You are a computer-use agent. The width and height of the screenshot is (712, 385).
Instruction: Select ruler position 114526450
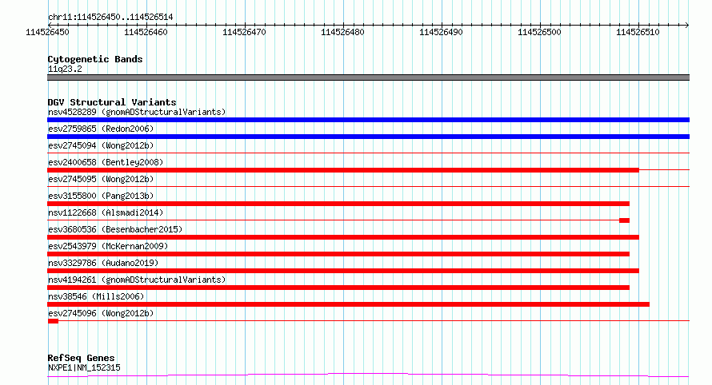click(x=47, y=32)
